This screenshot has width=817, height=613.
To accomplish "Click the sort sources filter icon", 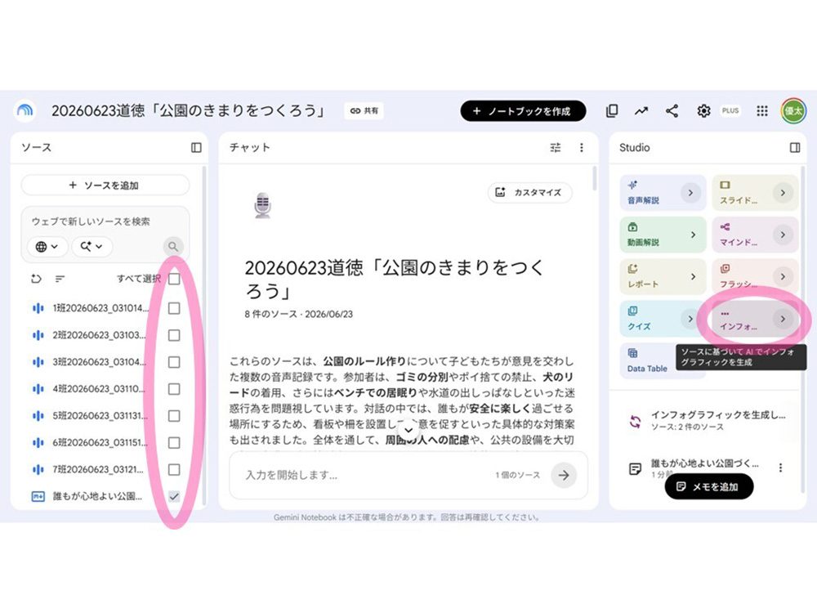I will point(60,279).
